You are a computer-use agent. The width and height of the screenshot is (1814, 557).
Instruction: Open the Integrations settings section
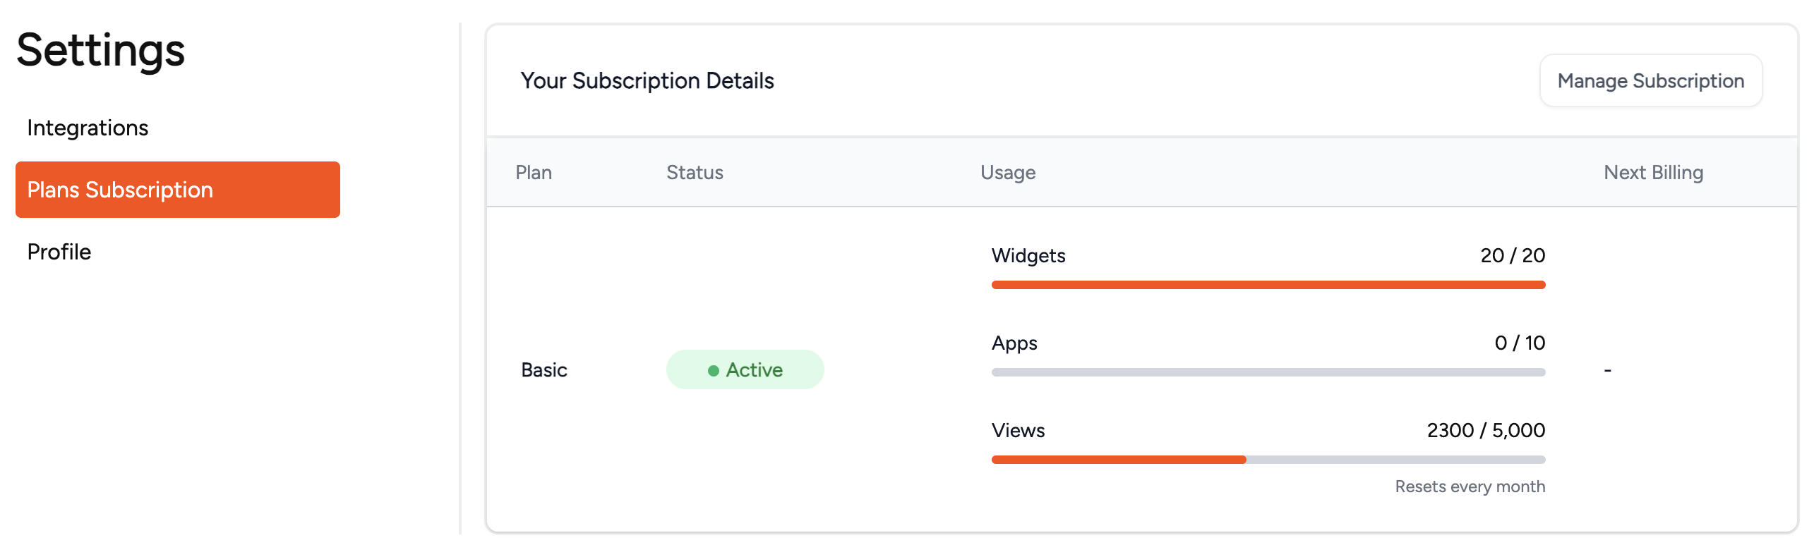pyautogui.click(x=88, y=128)
